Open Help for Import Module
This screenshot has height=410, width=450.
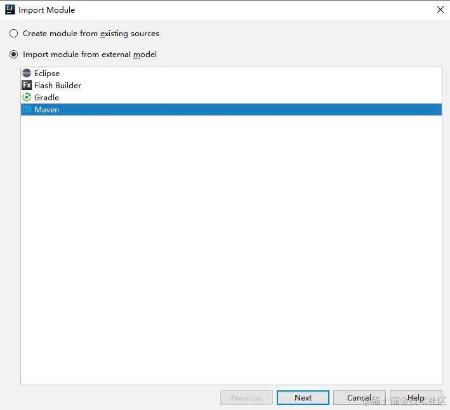coord(416,397)
